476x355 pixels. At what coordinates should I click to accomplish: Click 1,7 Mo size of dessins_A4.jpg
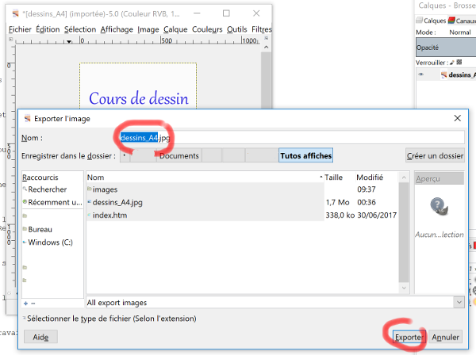pos(338,202)
